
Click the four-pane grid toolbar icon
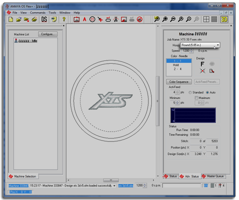[206, 20]
